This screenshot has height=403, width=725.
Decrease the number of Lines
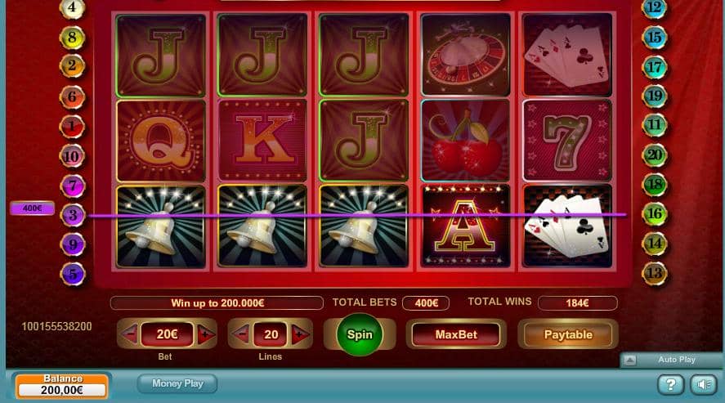241,334
